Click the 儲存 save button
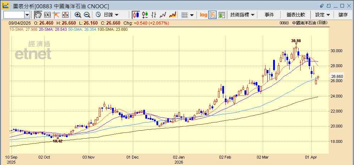The image size is (354, 165). point(343,15)
